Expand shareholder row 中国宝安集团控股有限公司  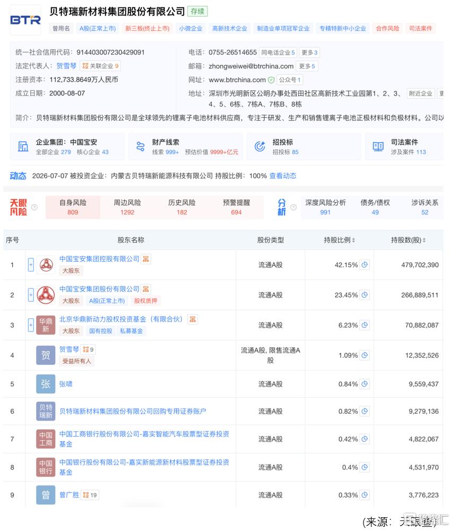[x=31, y=265]
